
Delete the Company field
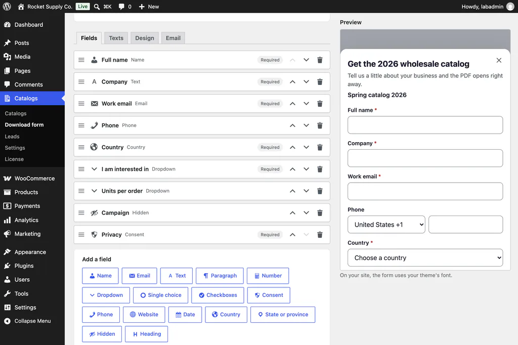coord(320,81)
